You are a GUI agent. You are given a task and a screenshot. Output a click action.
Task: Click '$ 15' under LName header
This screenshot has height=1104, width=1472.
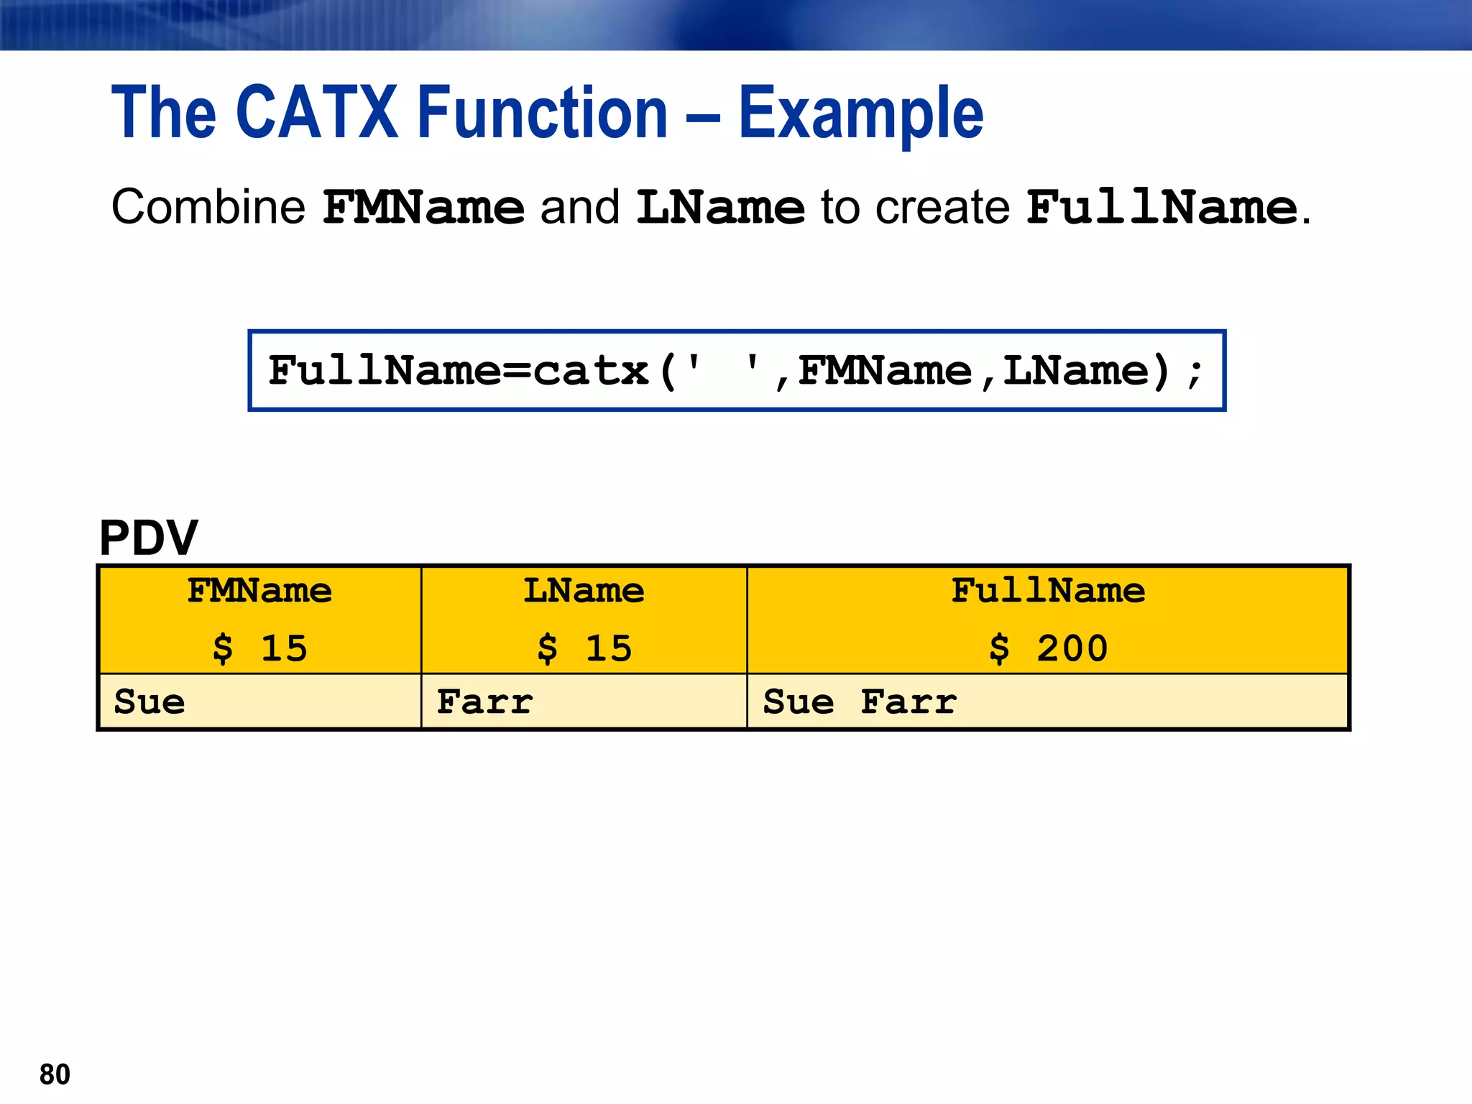tap(584, 649)
